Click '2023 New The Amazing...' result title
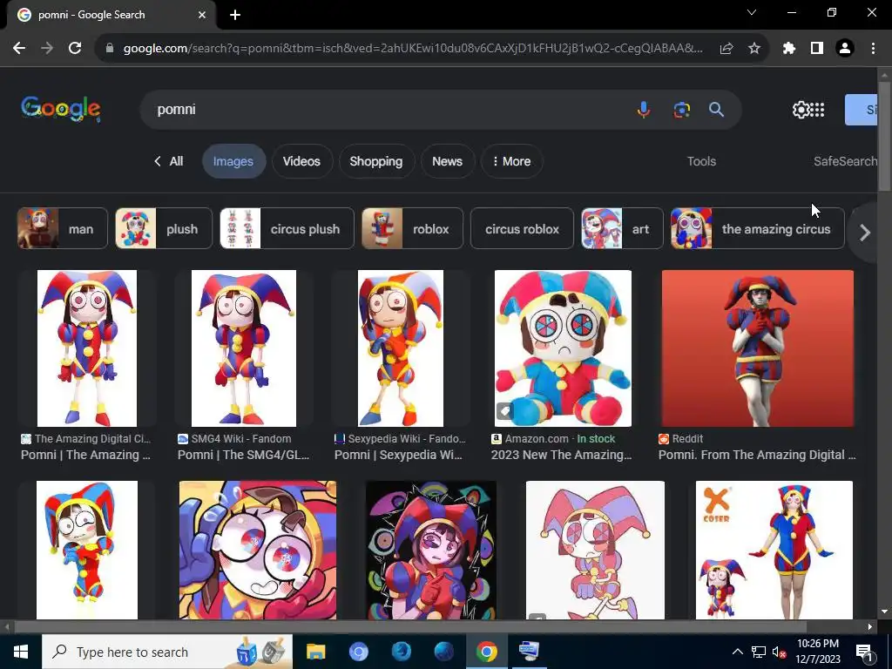This screenshot has height=669, width=892. coord(562,455)
